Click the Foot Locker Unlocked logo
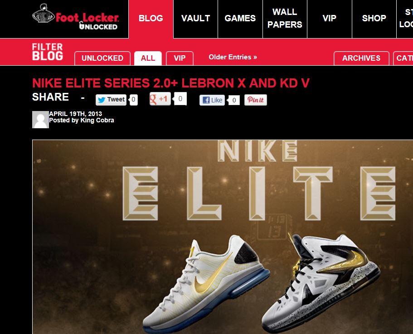This screenshot has width=413, height=334. coord(75,17)
